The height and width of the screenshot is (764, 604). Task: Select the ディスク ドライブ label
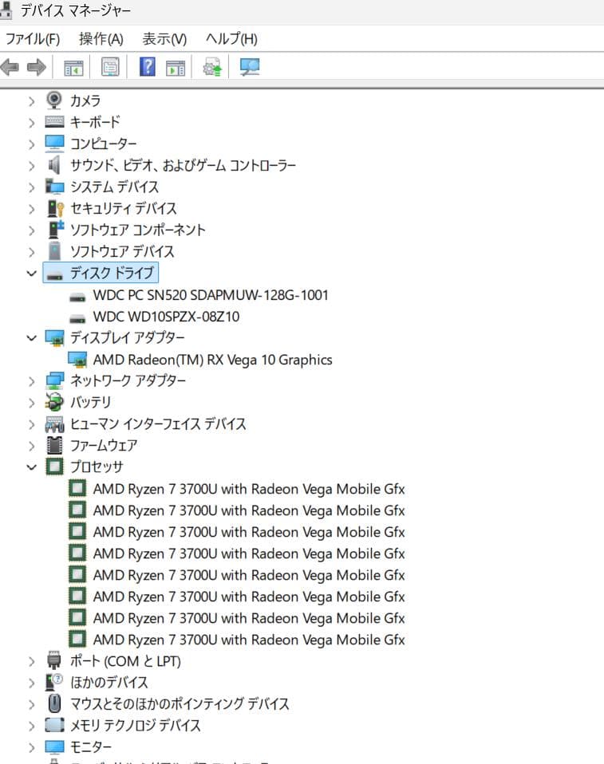point(113,273)
